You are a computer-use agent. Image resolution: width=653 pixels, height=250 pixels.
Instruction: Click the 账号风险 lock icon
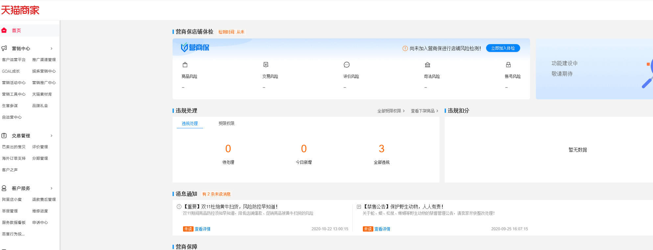tap(508, 64)
